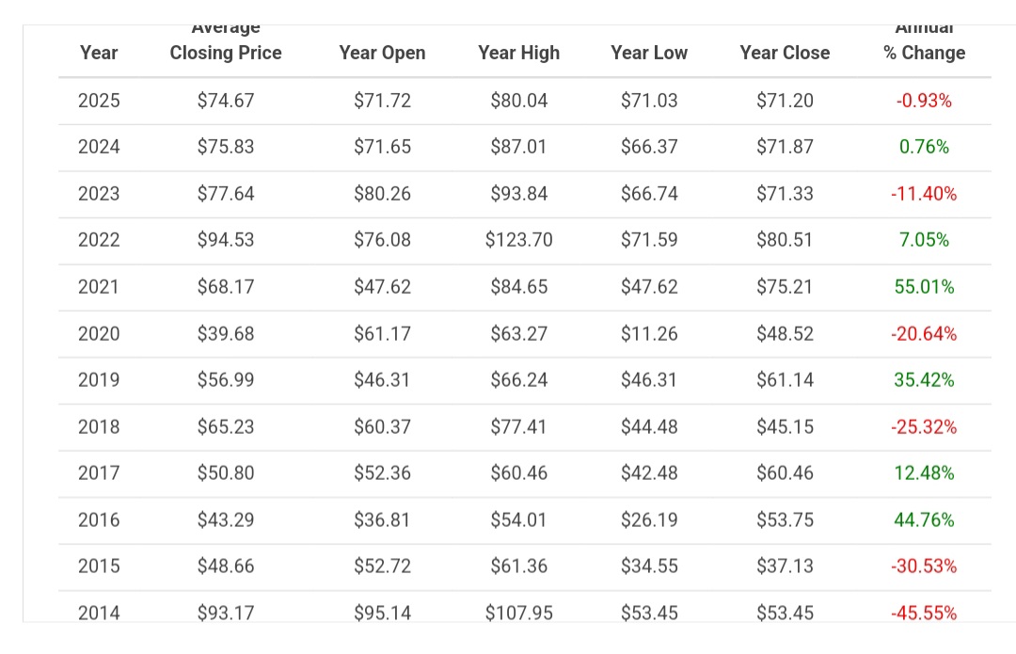1016x654 pixels.
Task: Select the 2017 annual change 12.48%
Action: point(924,473)
